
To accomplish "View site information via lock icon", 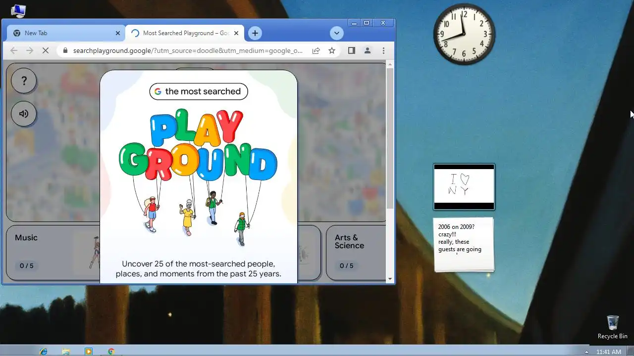I will point(65,50).
